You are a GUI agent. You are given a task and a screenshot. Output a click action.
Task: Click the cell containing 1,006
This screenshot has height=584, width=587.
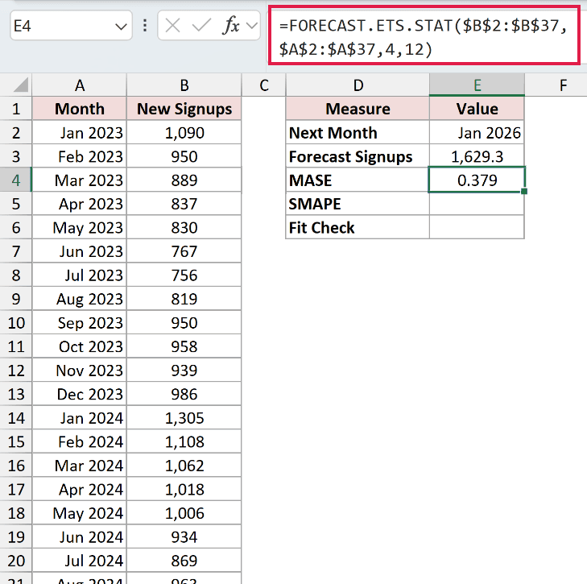click(184, 513)
